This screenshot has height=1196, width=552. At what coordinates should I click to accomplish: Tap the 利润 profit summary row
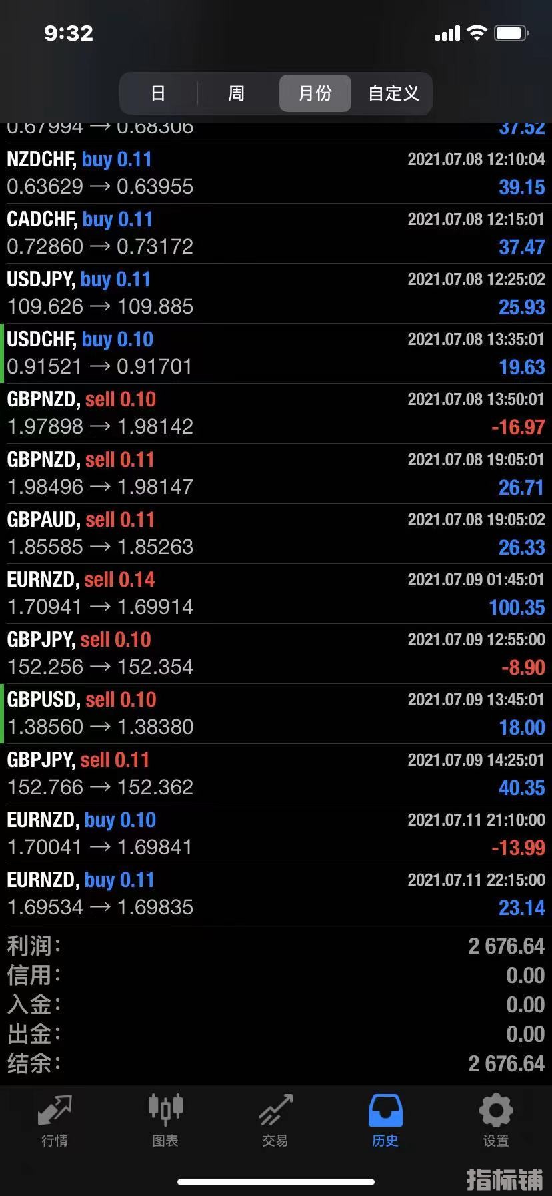(x=276, y=946)
